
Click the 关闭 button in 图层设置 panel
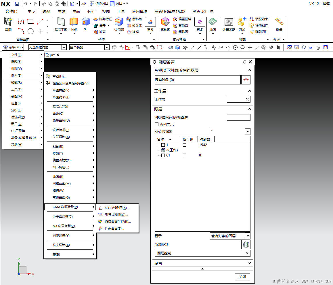point(242,277)
